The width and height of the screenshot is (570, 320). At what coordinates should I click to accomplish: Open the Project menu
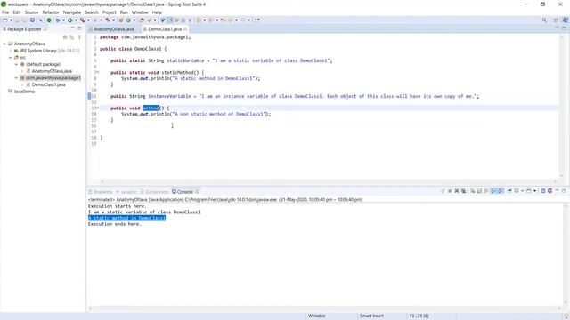[109, 12]
